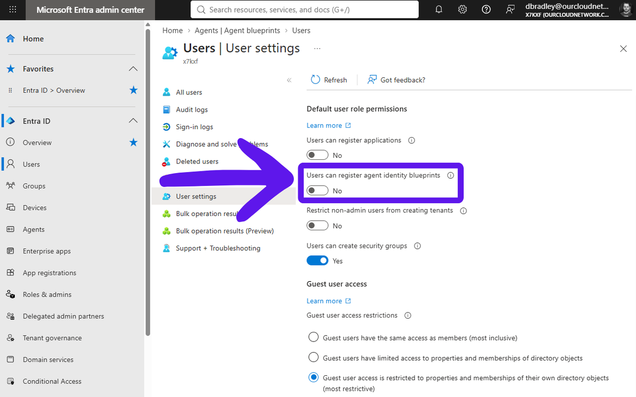Unfavorite Entra ID > Overview star

134,90
